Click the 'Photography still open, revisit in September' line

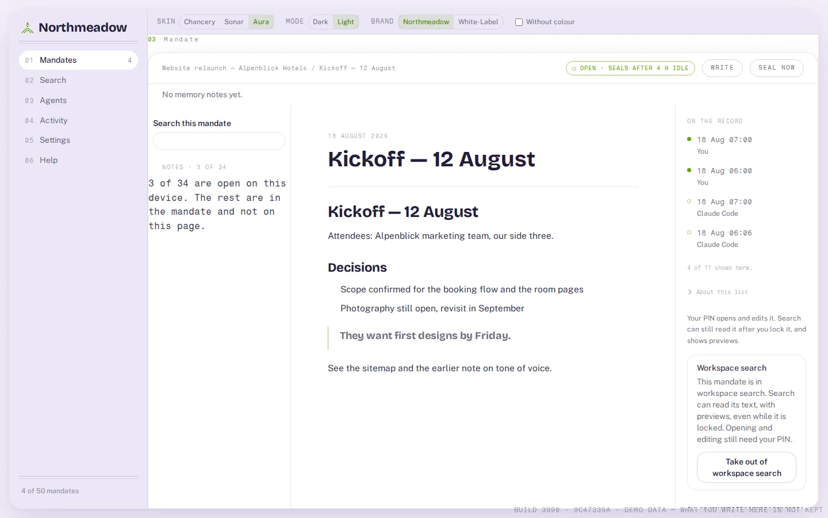(x=432, y=308)
